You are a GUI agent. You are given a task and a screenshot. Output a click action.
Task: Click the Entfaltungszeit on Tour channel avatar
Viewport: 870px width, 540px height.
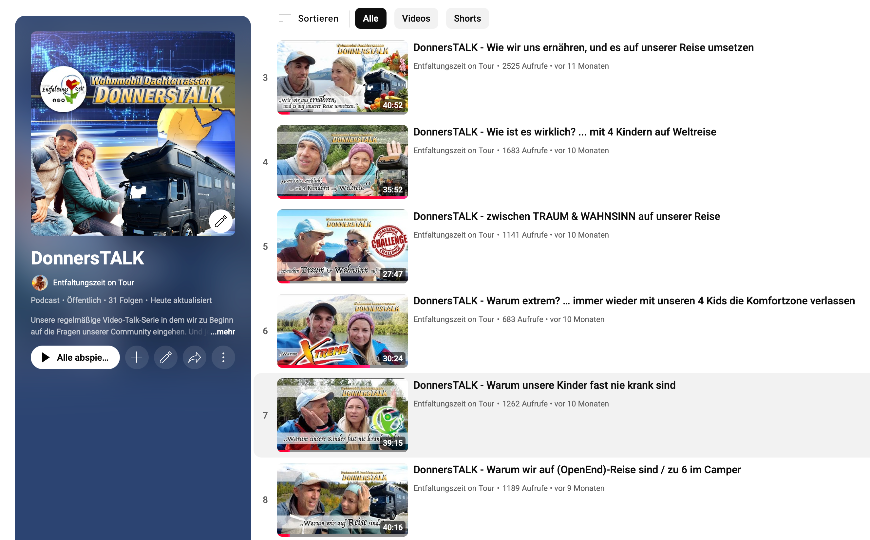pos(40,282)
